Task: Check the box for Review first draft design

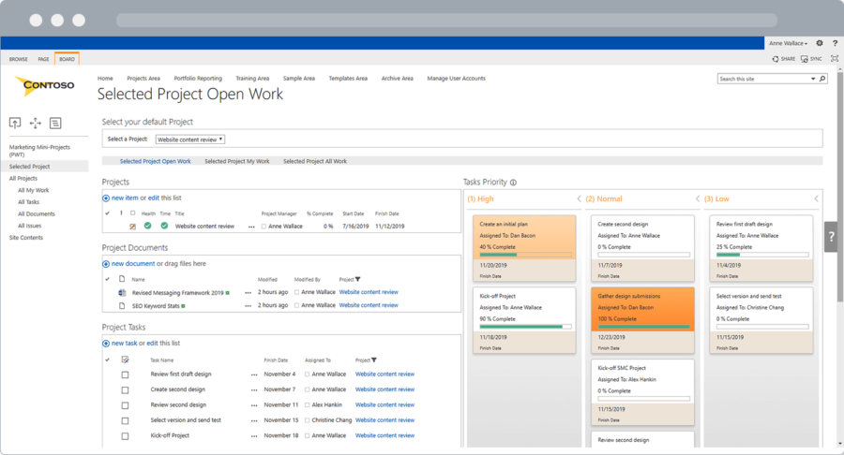Action: pos(125,374)
